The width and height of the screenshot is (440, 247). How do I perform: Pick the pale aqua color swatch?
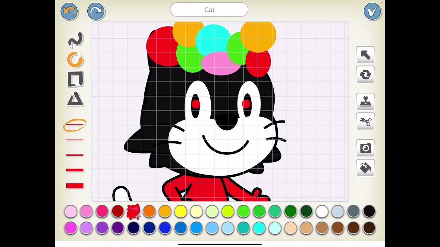tap(275, 228)
